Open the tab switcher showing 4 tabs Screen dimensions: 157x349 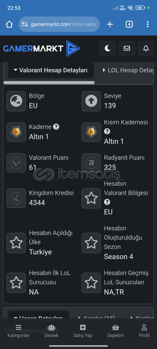[129, 24]
